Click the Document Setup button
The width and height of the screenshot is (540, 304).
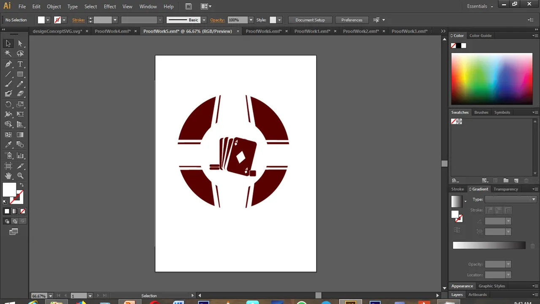(310, 20)
